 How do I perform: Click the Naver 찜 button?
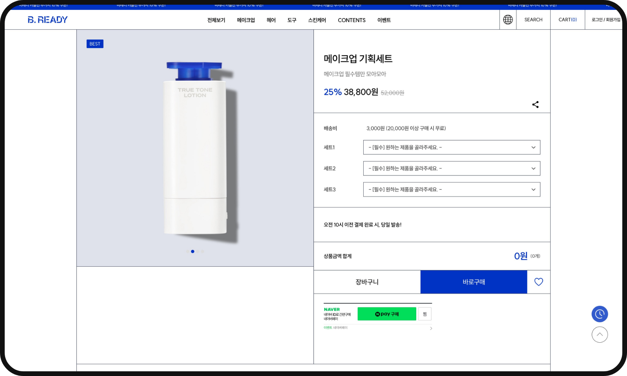point(425,314)
